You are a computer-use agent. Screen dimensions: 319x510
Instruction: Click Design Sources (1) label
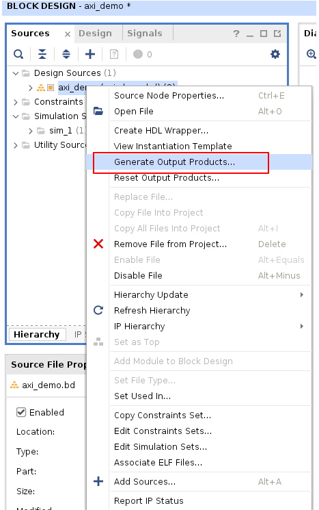pyautogui.click(x=75, y=73)
